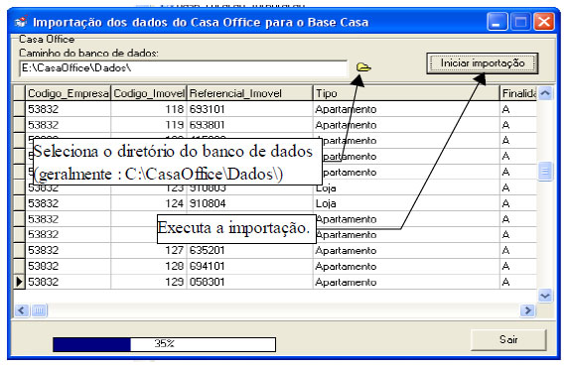The image size is (568, 369).
Task: Select the Codigo_Imovel column header
Action: tap(149, 93)
